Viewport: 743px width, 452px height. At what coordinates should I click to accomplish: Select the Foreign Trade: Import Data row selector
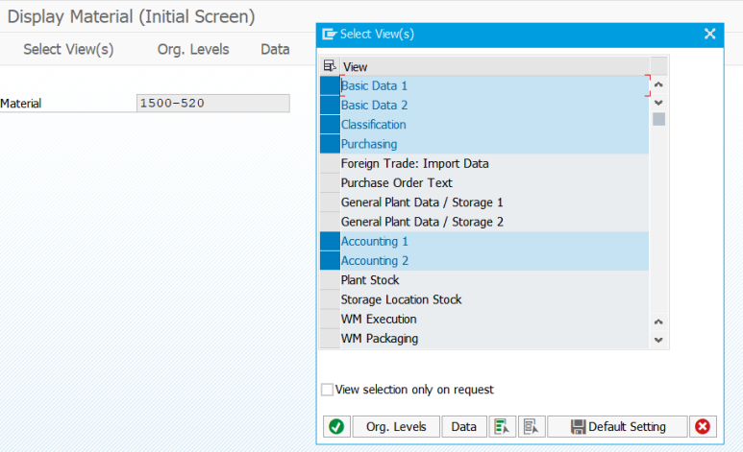point(330,163)
